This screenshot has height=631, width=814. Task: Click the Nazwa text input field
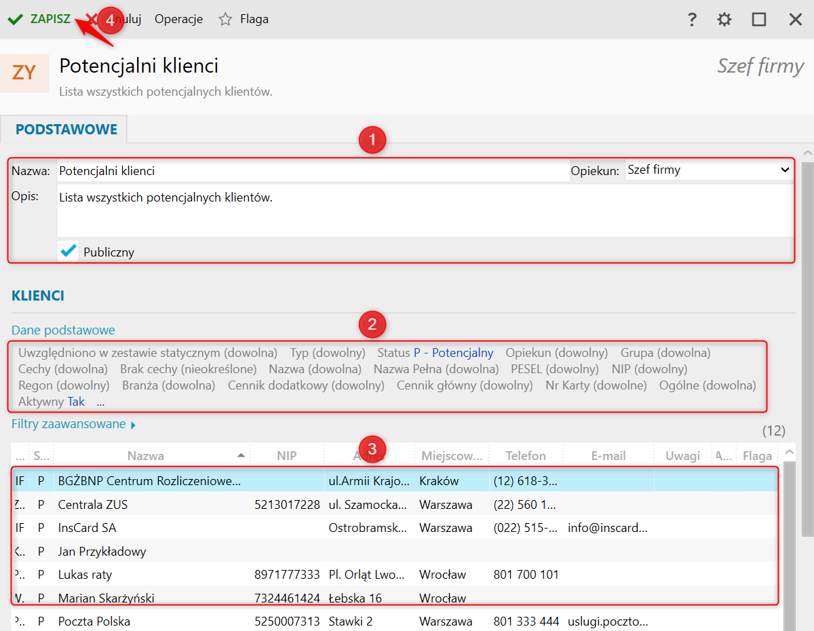[312, 171]
